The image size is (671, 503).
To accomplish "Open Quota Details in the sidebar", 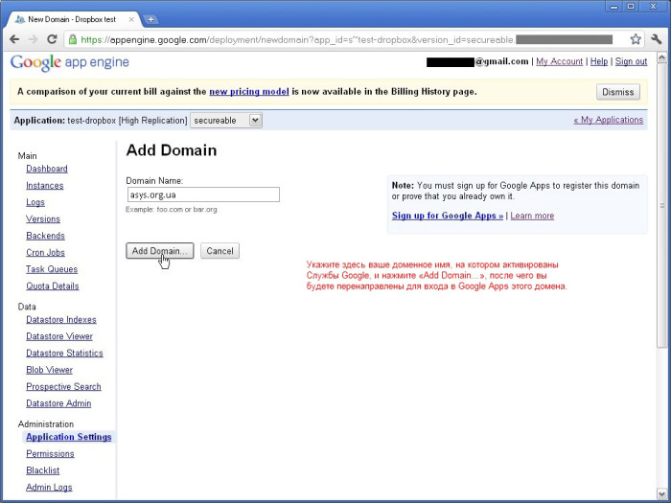I will click(x=52, y=286).
